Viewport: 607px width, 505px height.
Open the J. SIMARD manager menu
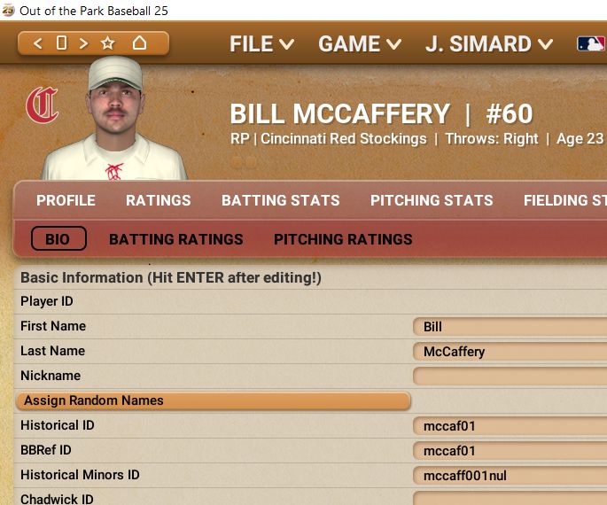click(489, 44)
